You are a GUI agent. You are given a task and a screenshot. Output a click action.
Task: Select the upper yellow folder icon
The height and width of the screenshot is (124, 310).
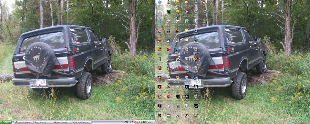click(186, 30)
